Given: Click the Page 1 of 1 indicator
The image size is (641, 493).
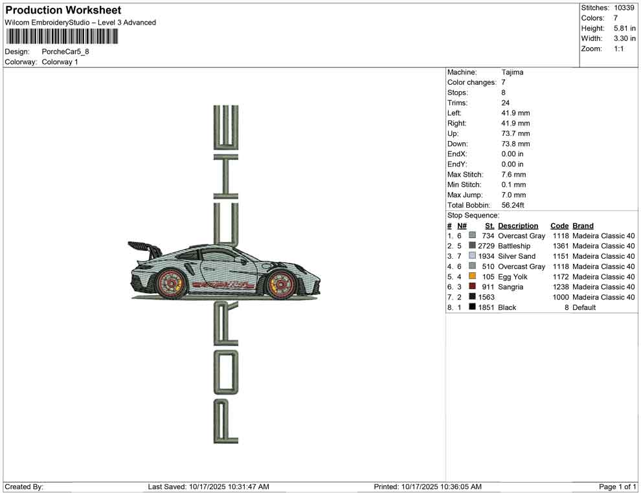Looking at the screenshot, I should point(618,487).
